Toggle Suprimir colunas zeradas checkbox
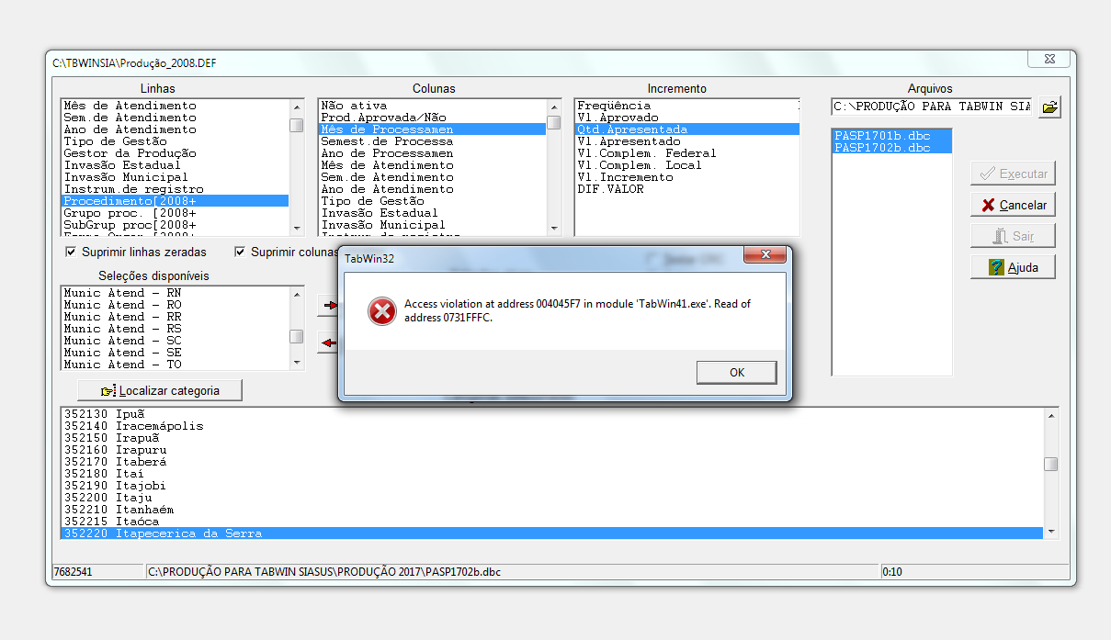The width and height of the screenshot is (1111, 640). point(241,252)
